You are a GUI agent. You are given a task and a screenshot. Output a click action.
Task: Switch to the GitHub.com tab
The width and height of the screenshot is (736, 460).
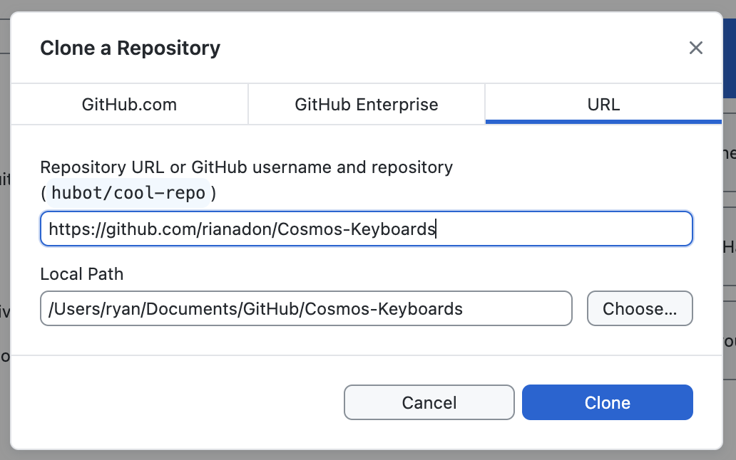pos(128,104)
